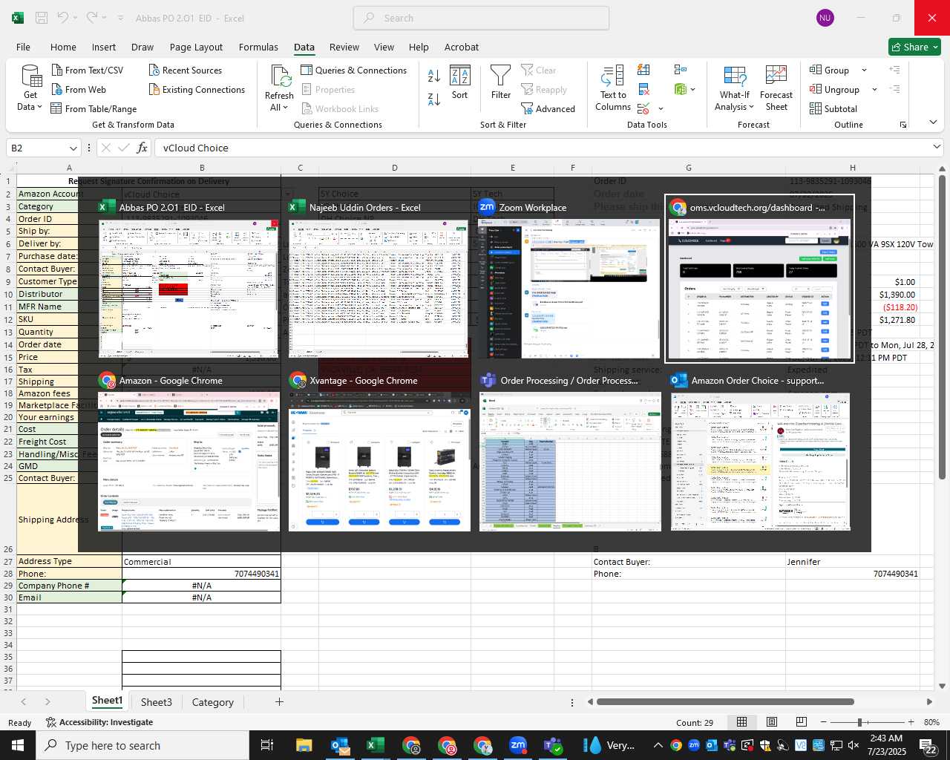The image size is (950, 760).
Task: Click Excel icon in taskbar
Action: click(x=376, y=745)
